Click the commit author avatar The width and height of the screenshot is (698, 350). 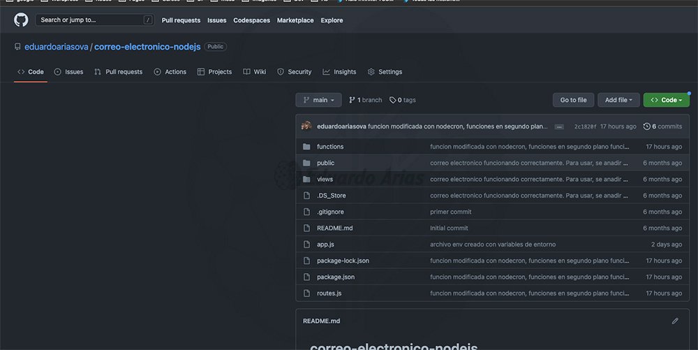click(306, 126)
